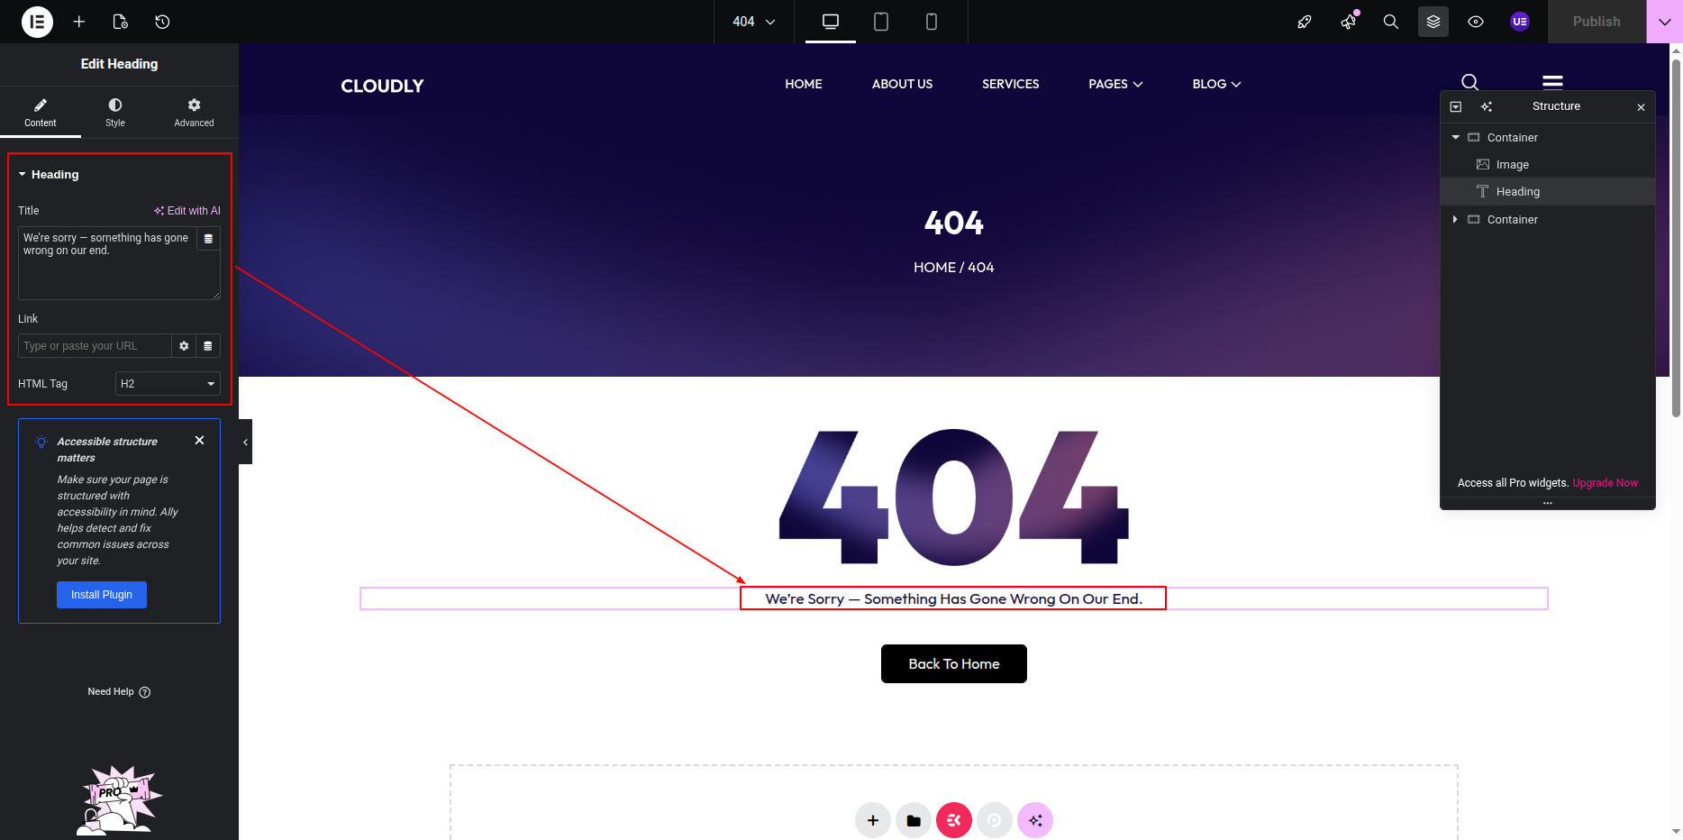This screenshot has height=840, width=1683.
Task: Expand the BLOG nav dropdown
Action: (x=1216, y=84)
